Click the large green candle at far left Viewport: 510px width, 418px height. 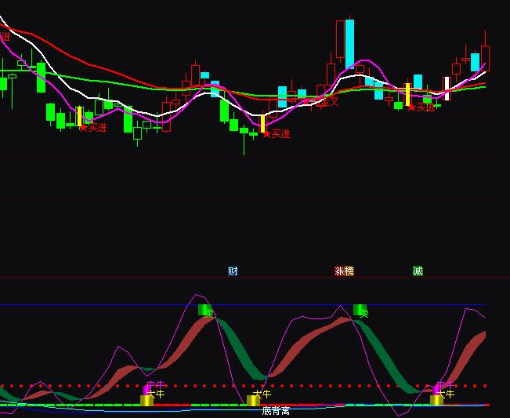click(x=41, y=77)
